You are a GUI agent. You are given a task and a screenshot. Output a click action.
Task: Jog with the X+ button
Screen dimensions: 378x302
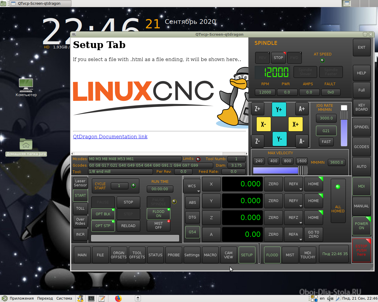(296, 124)
